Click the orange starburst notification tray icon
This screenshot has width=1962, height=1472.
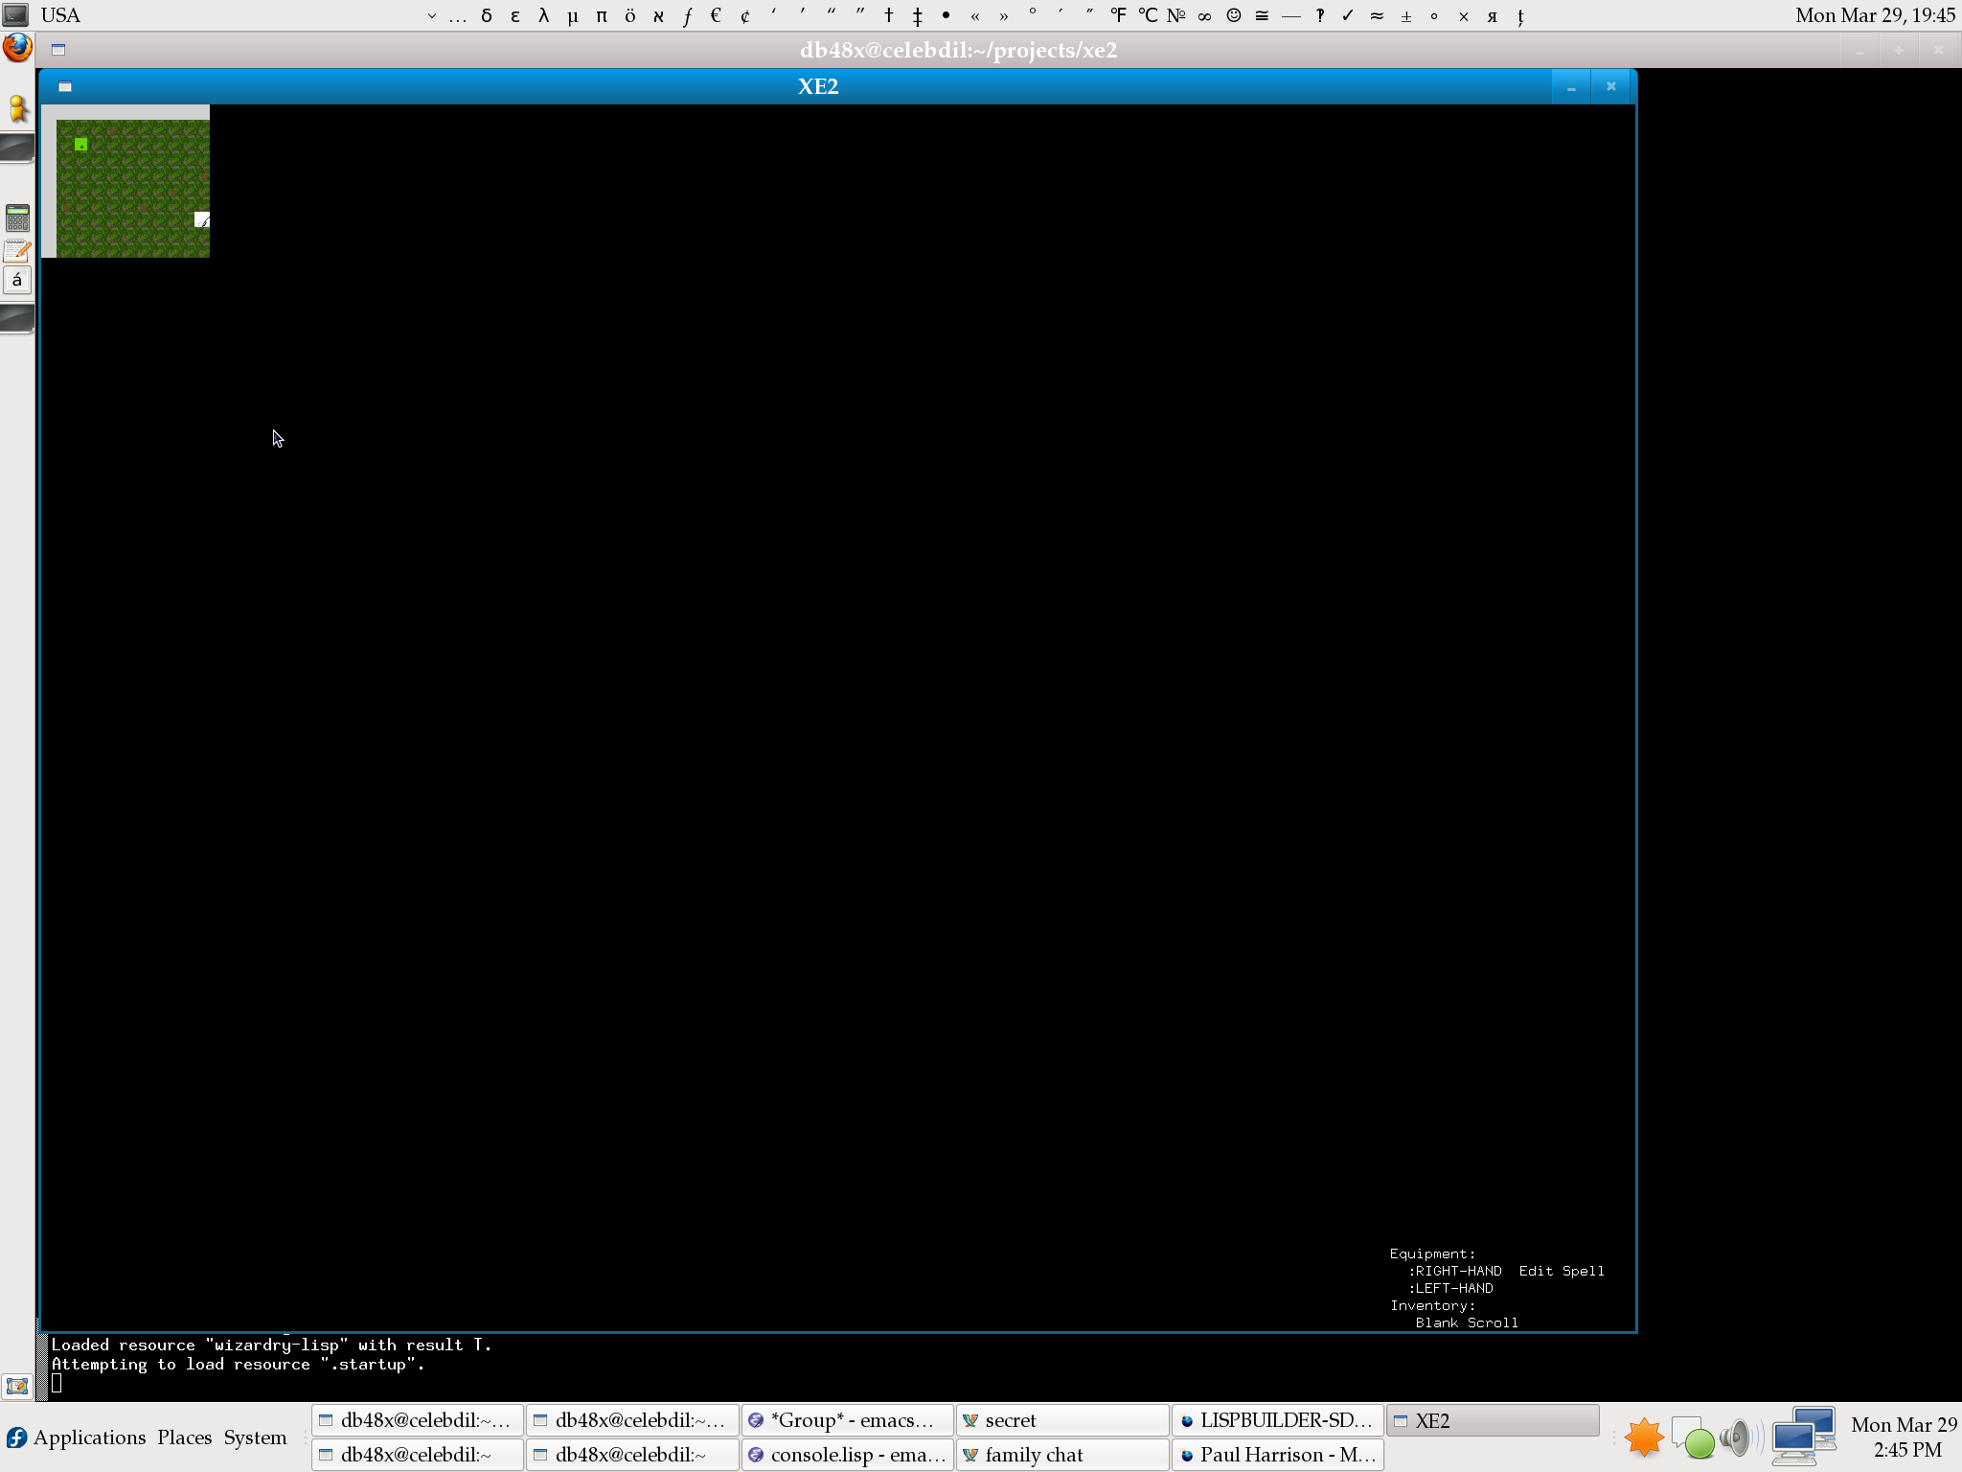(x=1644, y=1437)
